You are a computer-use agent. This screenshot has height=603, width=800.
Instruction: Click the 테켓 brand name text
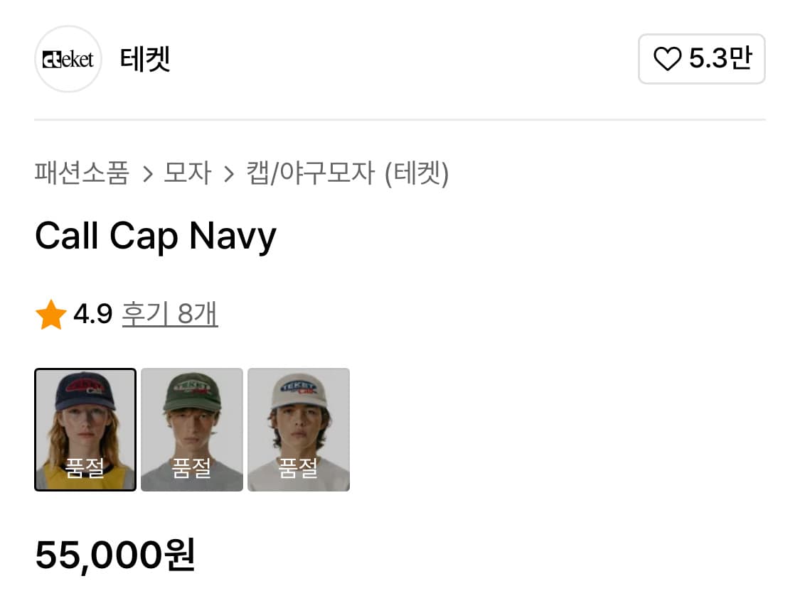pyautogui.click(x=146, y=59)
